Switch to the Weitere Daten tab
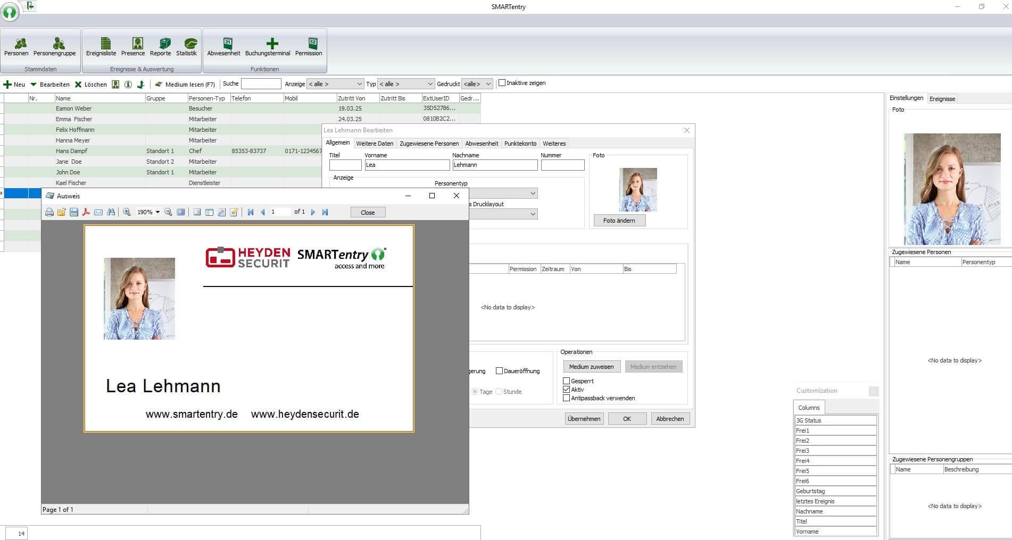The width and height of the screenshot is (1012, 540). (x=375, y=144)
